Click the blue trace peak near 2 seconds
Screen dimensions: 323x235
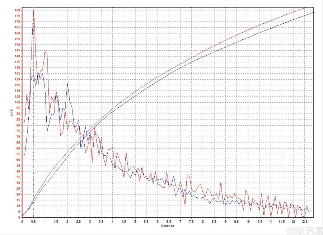67,84
